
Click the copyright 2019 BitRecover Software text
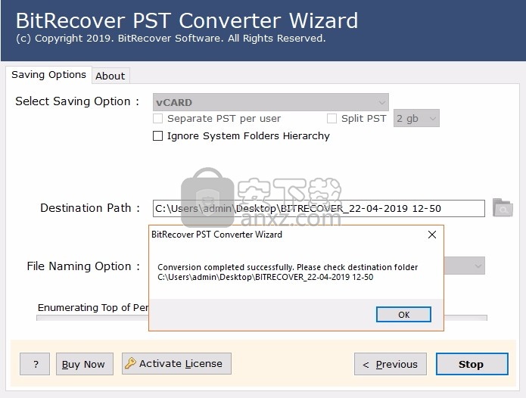pos(171,39)
